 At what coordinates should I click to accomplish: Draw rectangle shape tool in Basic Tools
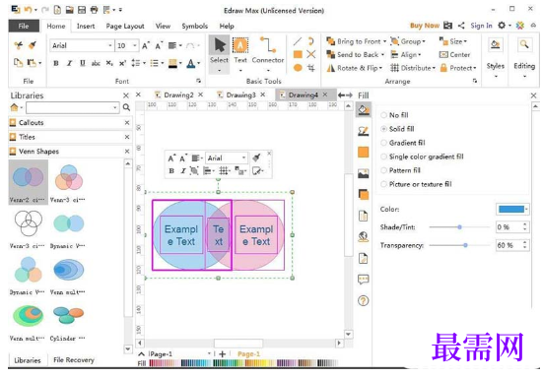tap(298, 54)
